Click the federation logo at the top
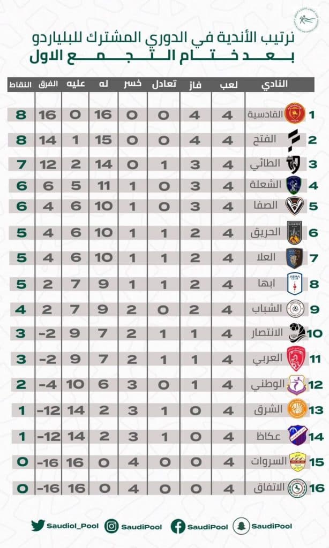This screenshot has height=548, width=329. coord(306,20)
